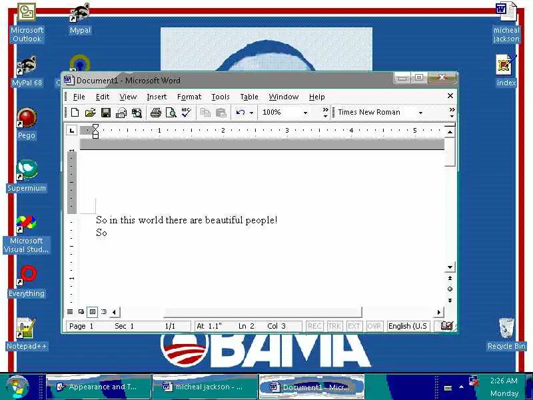Viewport: 533px width, 400px height.
Task: Click the English (U.S language indicator
Action: pyautogui.click(x=408, y=326)
